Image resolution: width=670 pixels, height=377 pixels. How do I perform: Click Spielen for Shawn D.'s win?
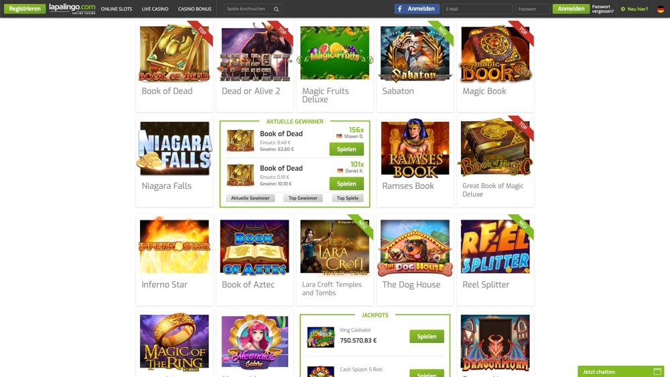tap(346, 149)
